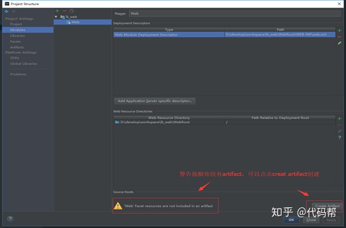Remove web resource directory with minus icon

tap(339, 125)
